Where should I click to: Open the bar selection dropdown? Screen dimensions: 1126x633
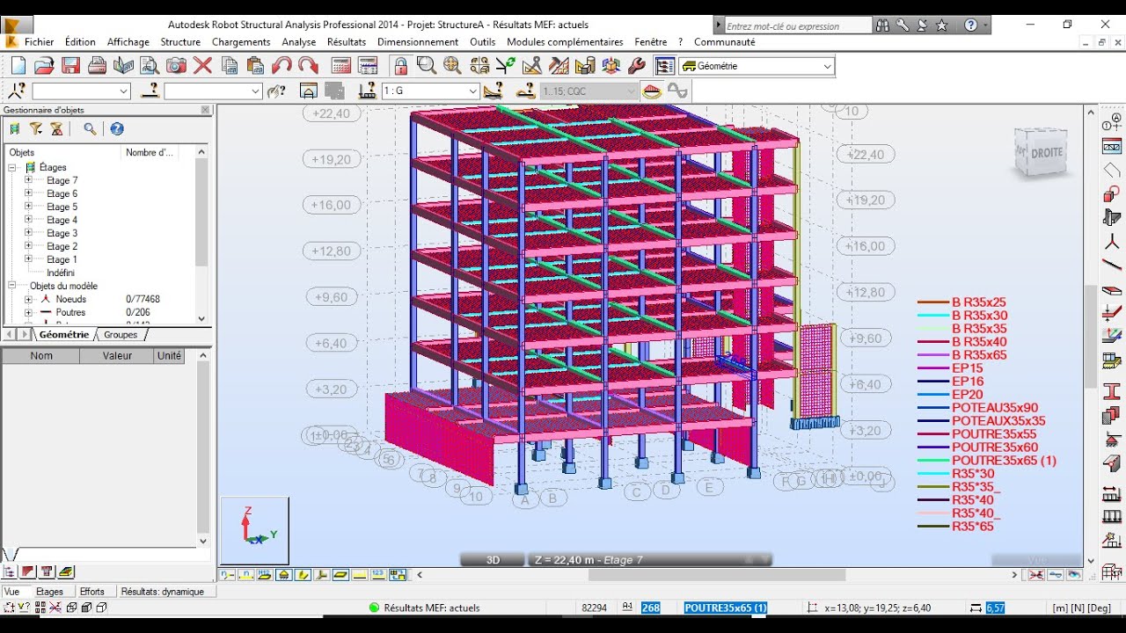256,91
